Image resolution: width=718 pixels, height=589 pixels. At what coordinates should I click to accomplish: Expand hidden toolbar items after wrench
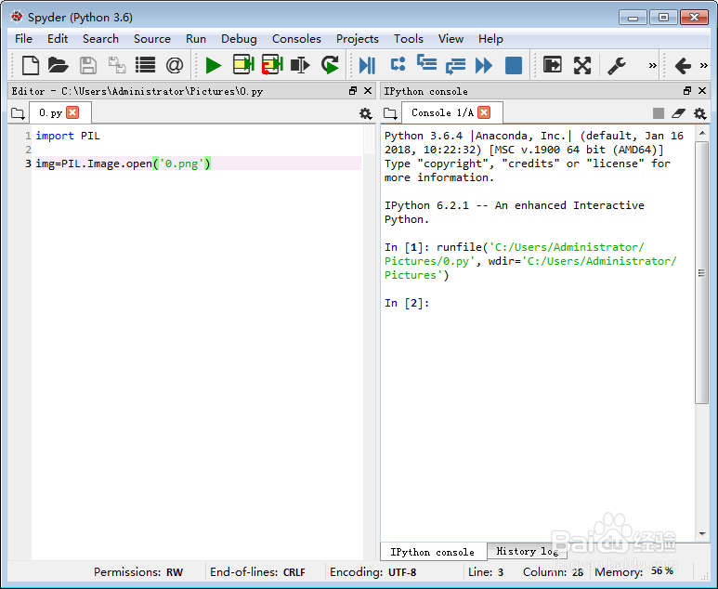pyautogui.click(x=653, y=65)
